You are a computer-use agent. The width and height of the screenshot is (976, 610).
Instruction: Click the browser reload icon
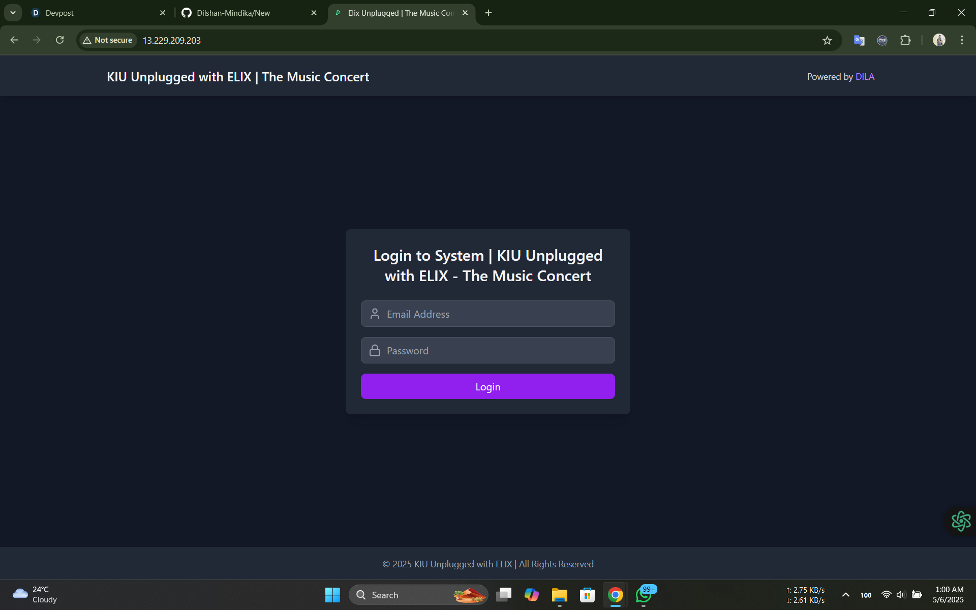(x=60, y=40)
